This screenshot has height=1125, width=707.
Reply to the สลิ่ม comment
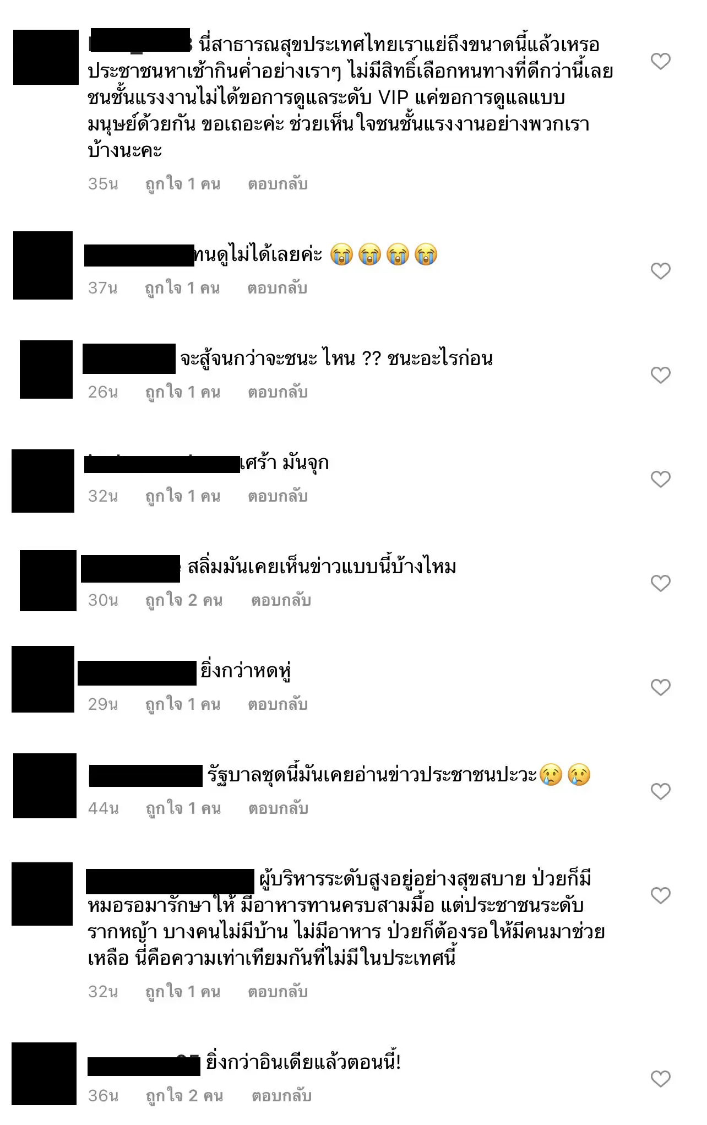281,600
